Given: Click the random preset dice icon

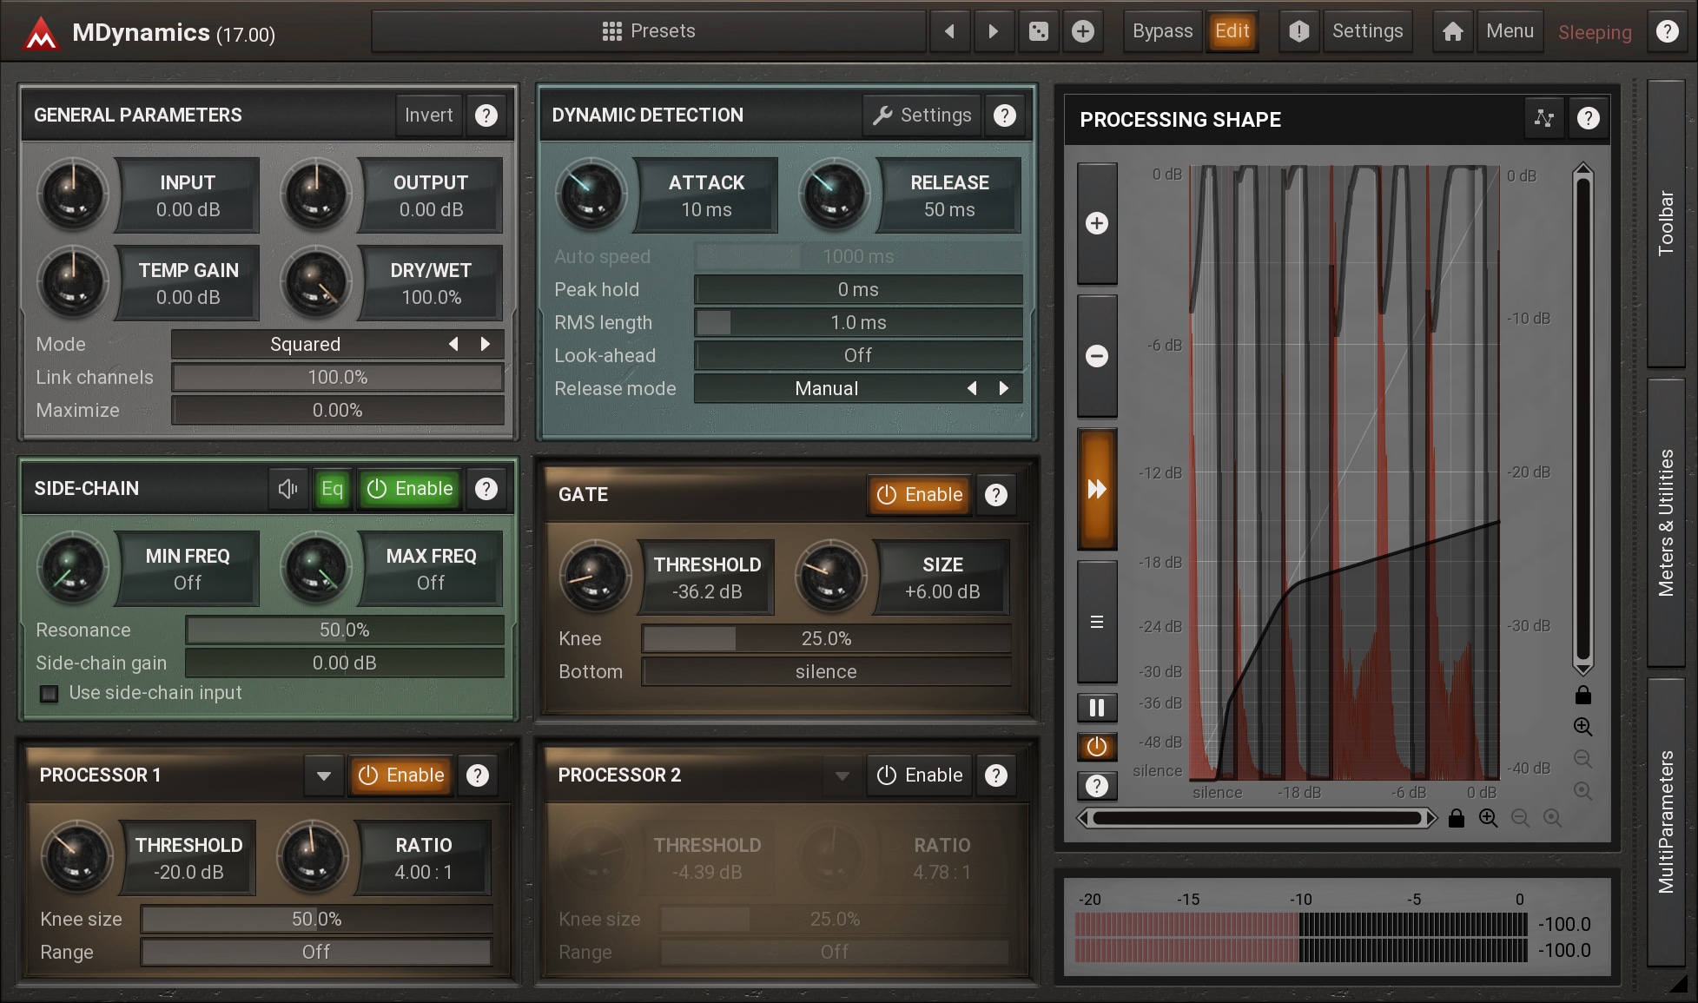Looking at the screenshot, I should click(1038, 32).
